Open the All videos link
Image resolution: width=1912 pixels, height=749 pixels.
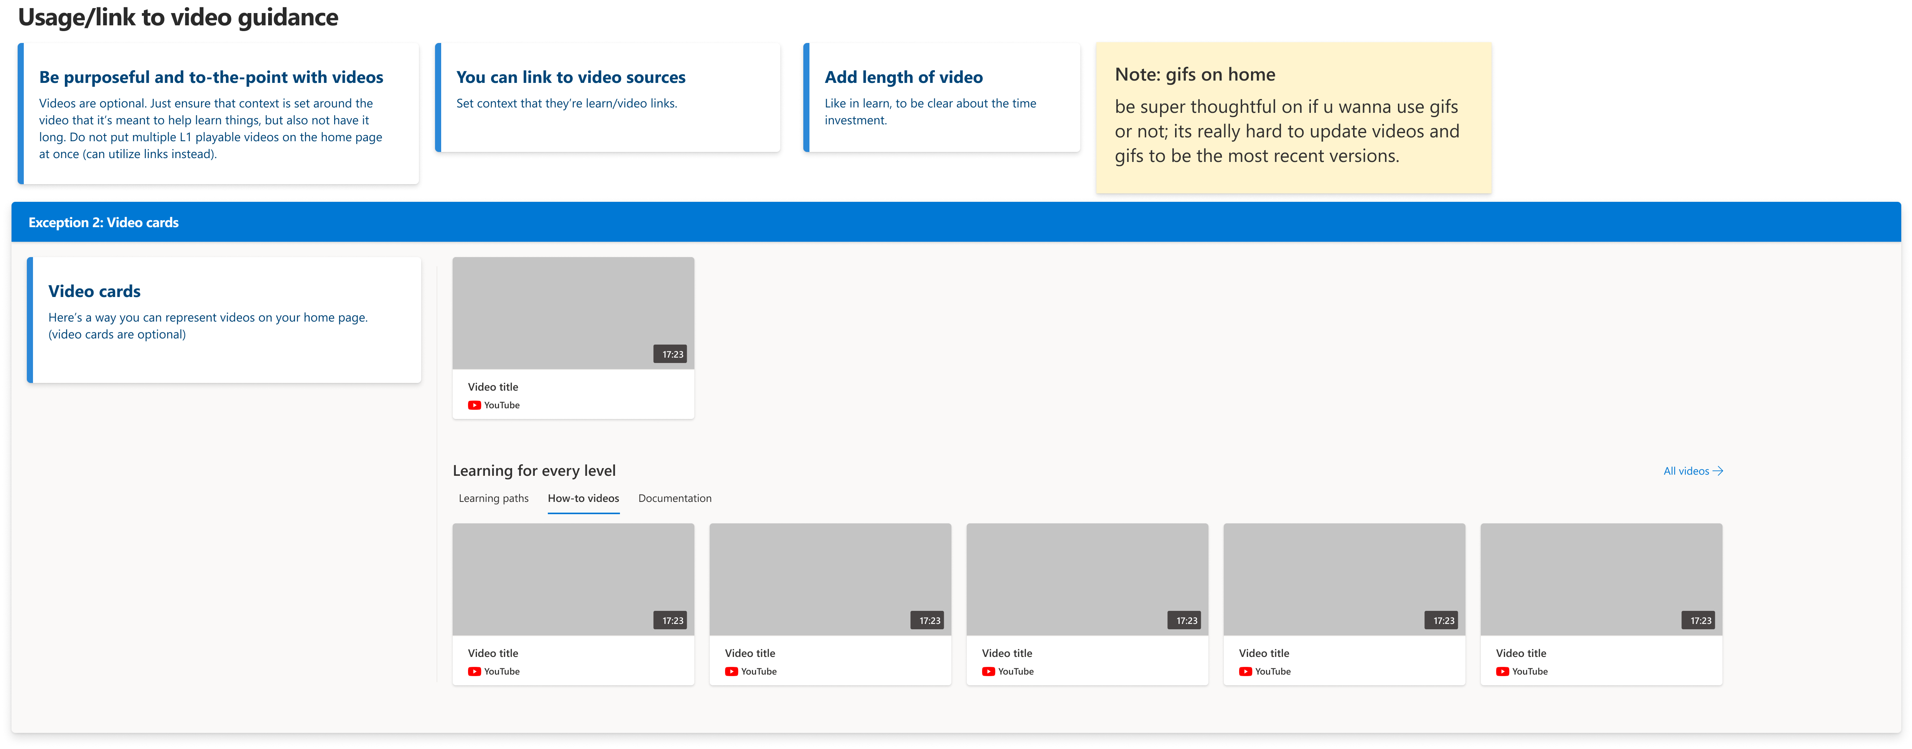point(1686,471)
